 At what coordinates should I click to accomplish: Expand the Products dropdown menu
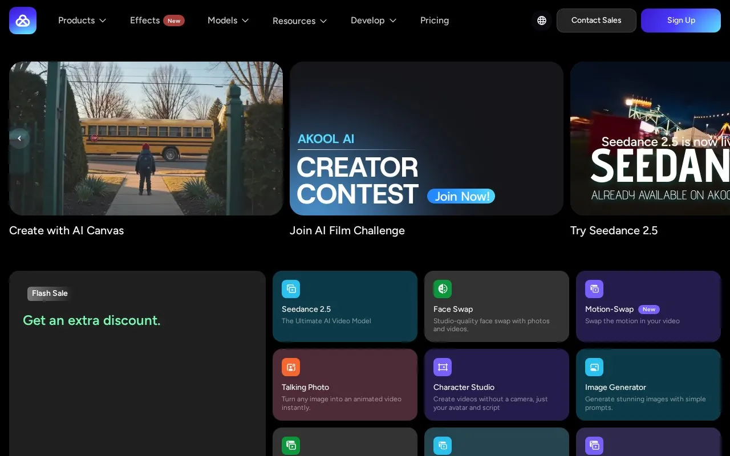pos(82,21)
